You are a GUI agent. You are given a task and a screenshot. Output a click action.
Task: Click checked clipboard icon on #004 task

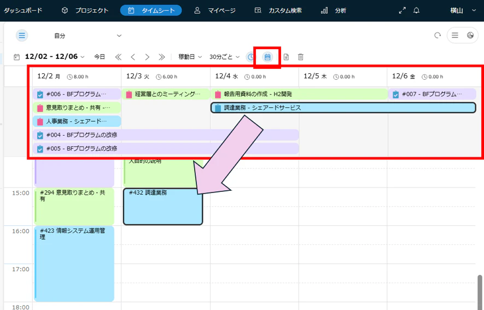pos(40,135)
